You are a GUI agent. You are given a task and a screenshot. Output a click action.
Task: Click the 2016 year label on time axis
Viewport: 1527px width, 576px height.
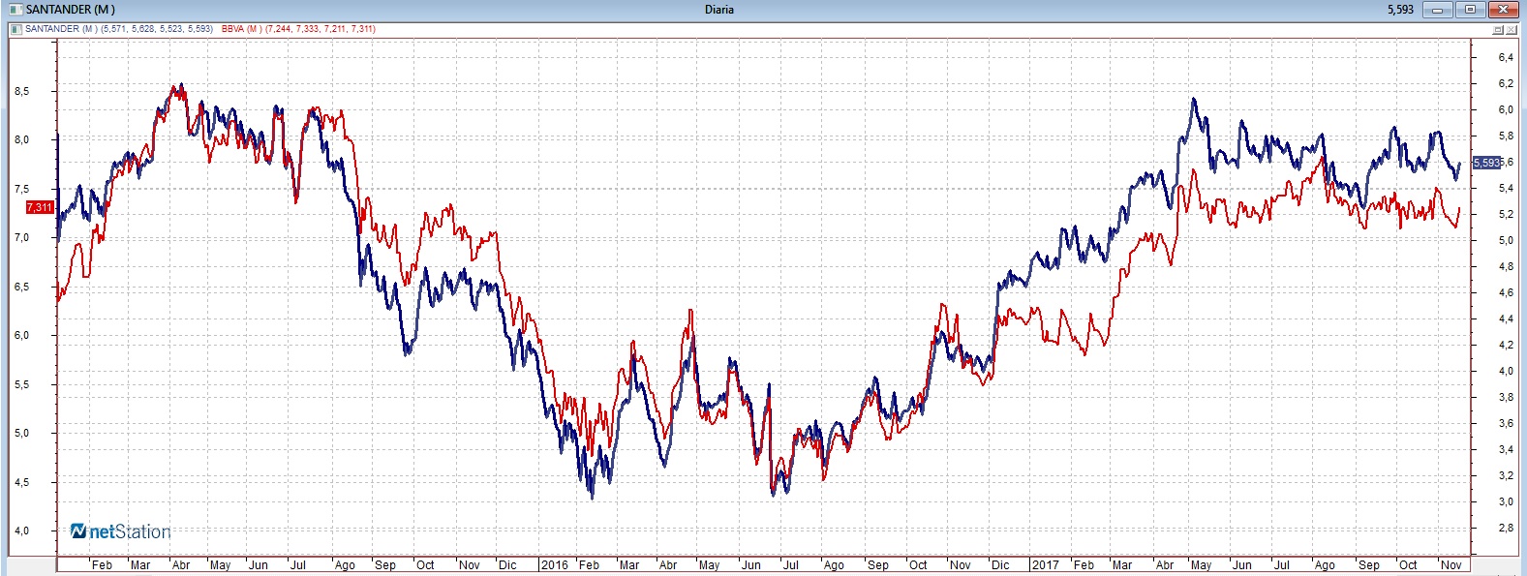tap(555, 564)
